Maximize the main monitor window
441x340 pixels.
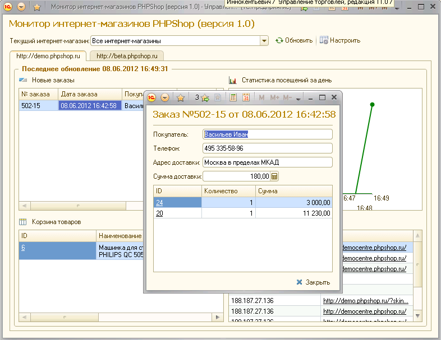pos(421,7)
